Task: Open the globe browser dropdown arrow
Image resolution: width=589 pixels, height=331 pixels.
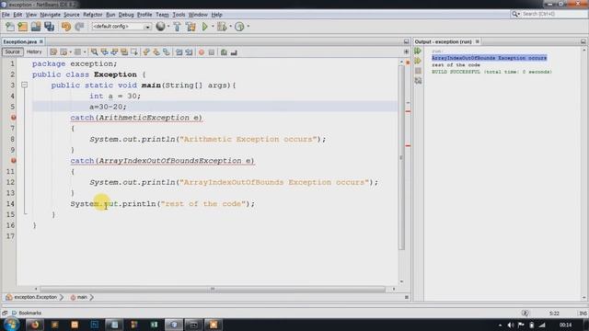Action: [168, 27]
